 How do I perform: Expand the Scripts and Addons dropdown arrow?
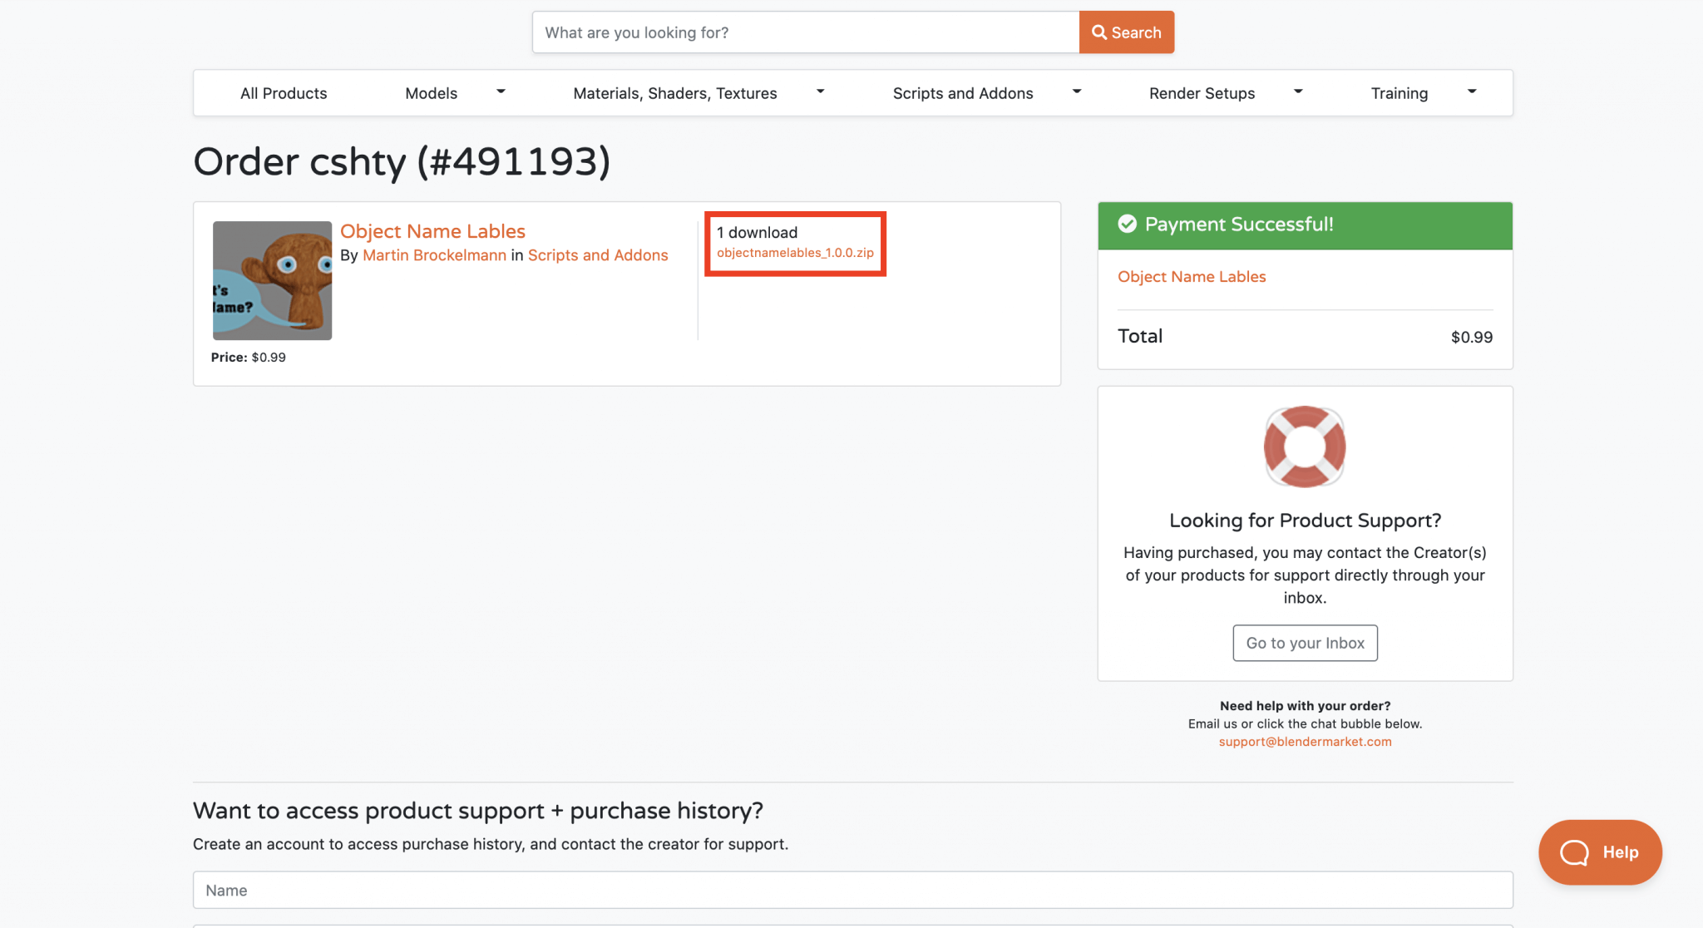[1076, 92]
